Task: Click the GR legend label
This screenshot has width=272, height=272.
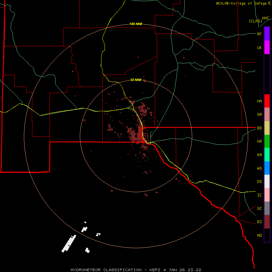Action: 259,115
